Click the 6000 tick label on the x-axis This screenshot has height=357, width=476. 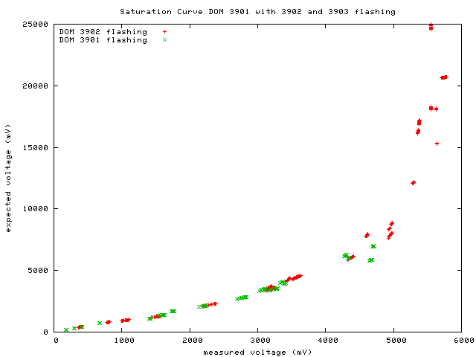[460, 341]
